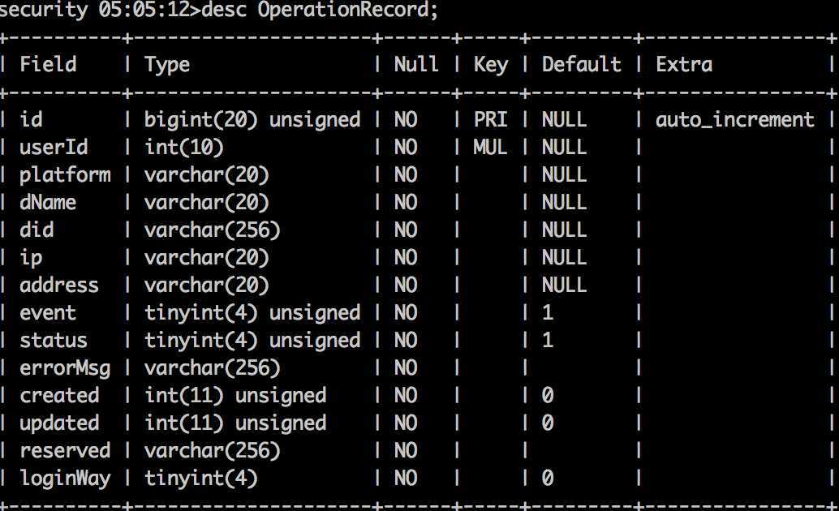
Task: Select the bigint(20) unsigned type text
Action: pyautogui.click(x=252, y=120)
